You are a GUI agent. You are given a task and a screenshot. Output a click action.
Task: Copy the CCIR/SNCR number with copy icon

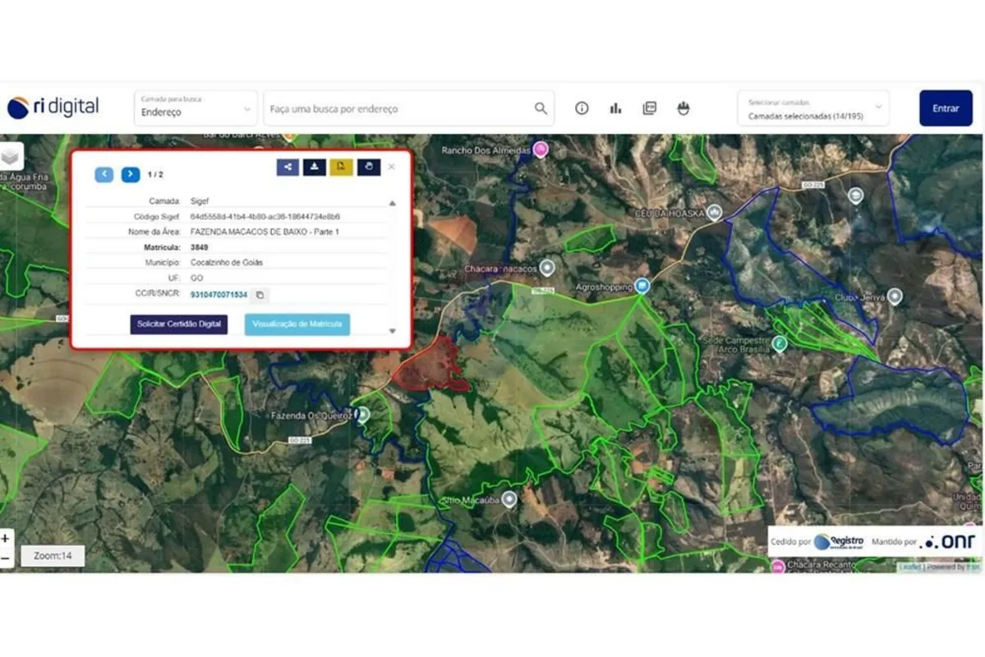pyautogui.click(x=259, y=295)
